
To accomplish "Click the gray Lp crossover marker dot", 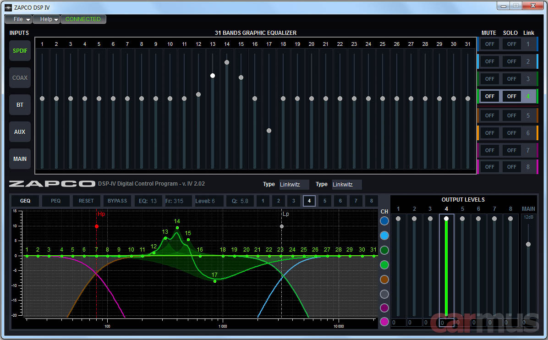I will point(282,226).
